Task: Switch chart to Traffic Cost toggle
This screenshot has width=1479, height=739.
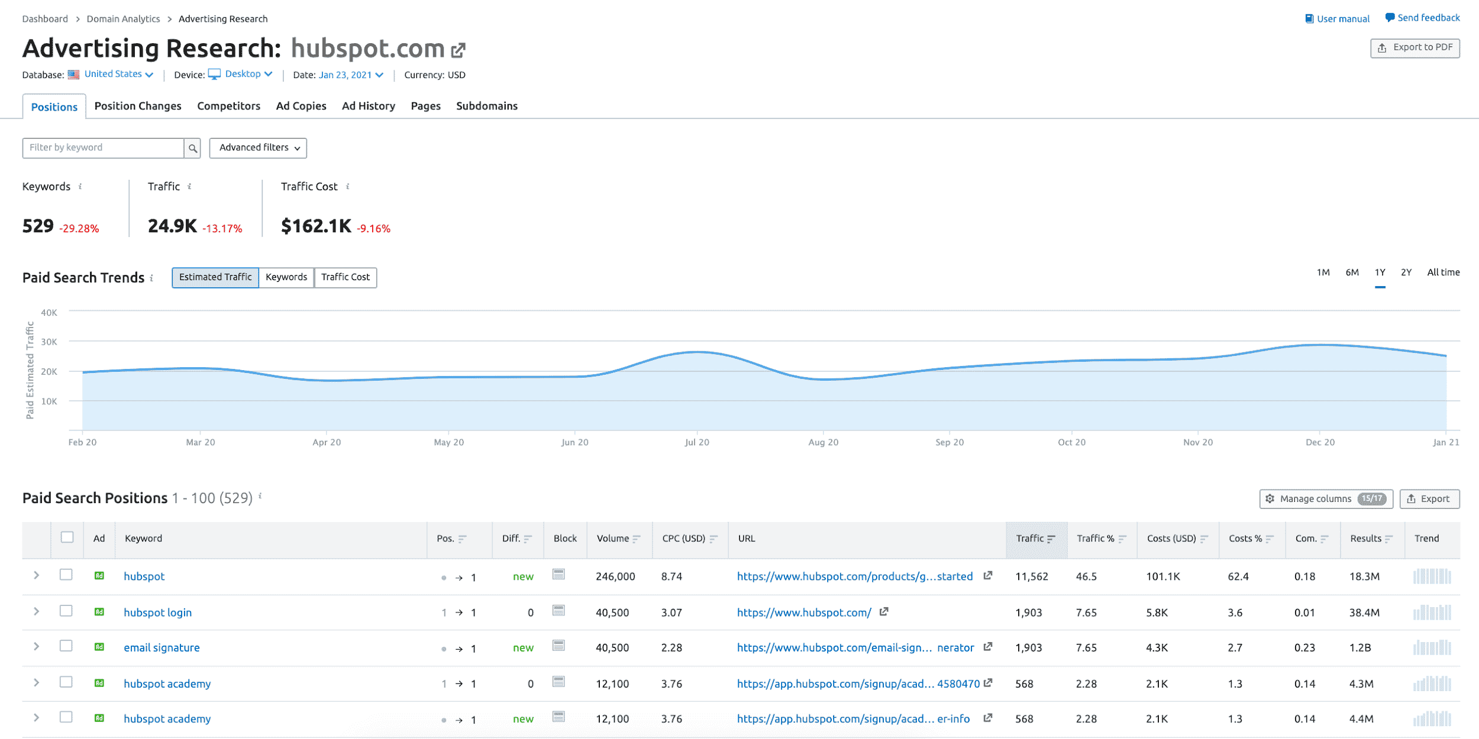Action: [345, 277]
